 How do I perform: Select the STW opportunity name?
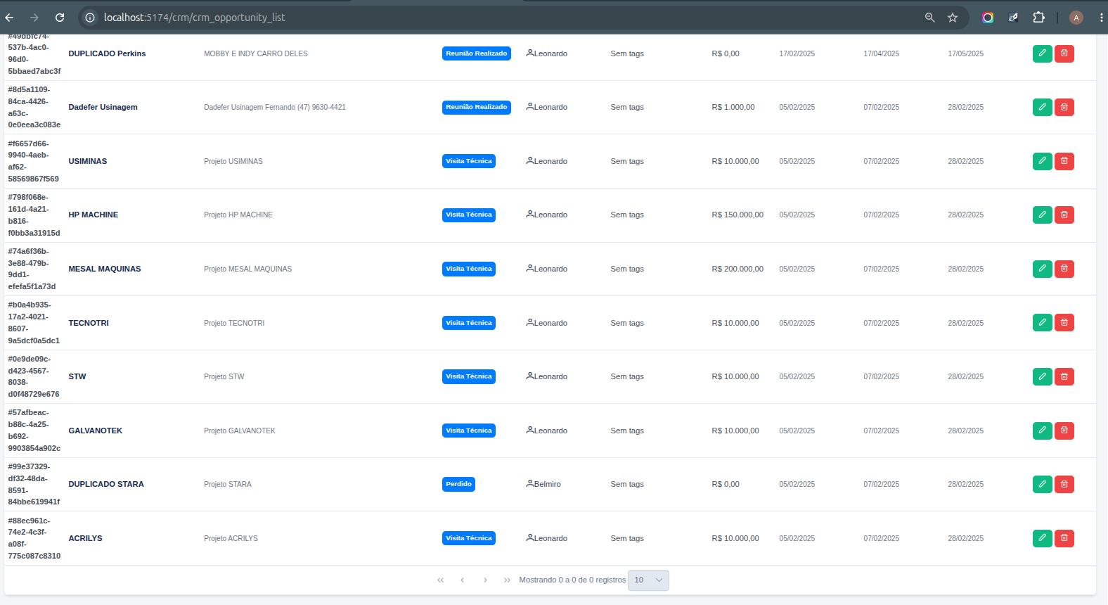77,376
